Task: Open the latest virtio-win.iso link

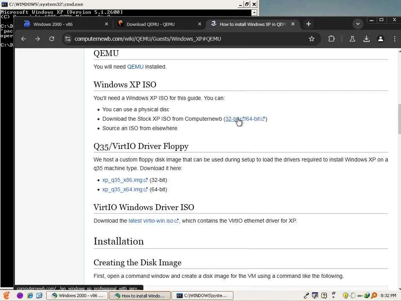Action: (x=154, y=221)
